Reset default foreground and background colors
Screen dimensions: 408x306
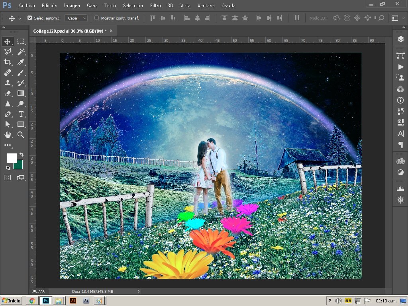pyautogui.click(x=8, y=168)
